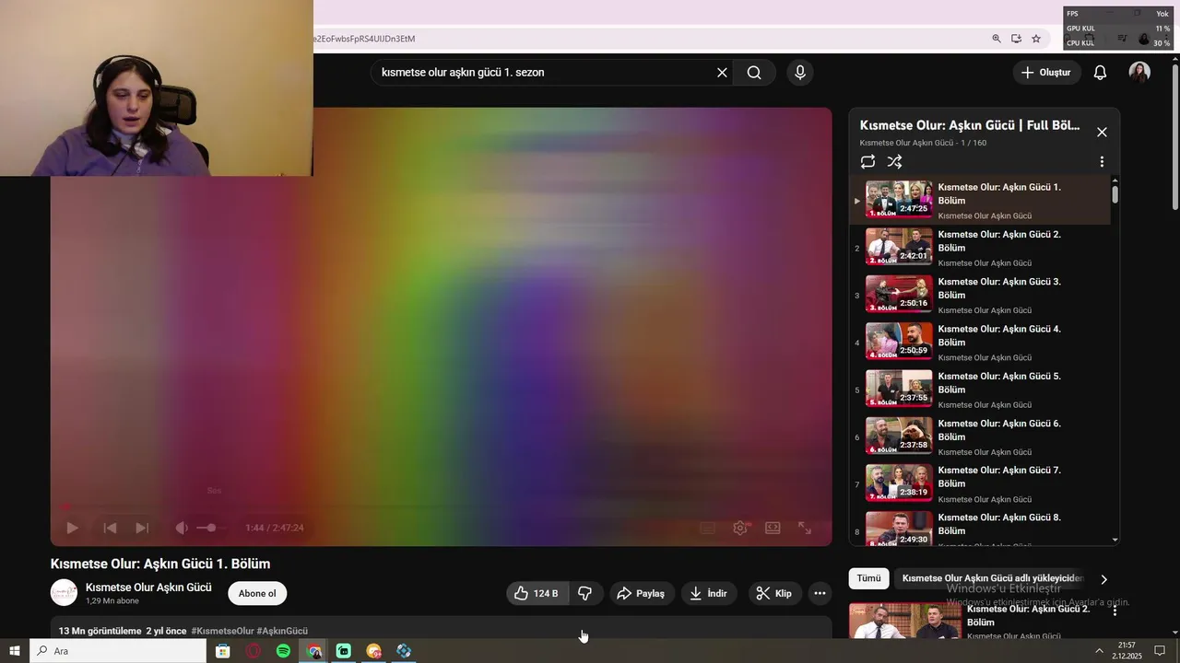This screenshot has width=1180, height=663.
Task: Skip to previous video in player
Action: (x=110, y=528)
